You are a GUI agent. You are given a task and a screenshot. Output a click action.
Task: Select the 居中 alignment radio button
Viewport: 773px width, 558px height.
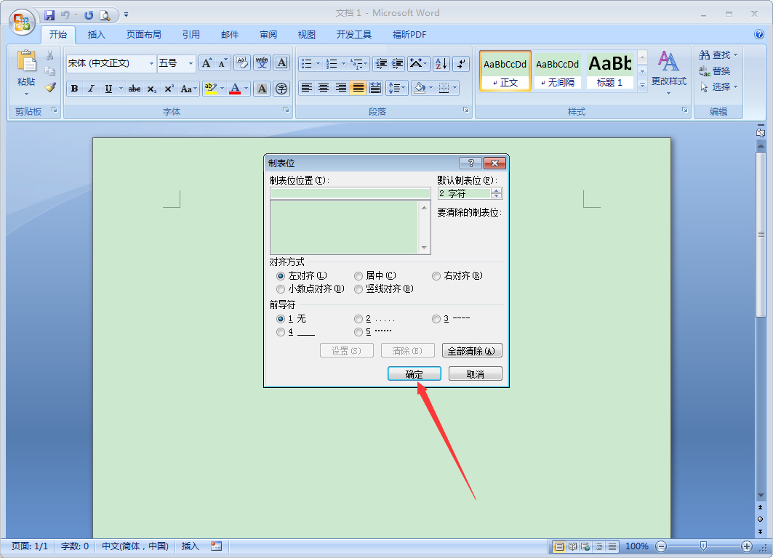358,275
